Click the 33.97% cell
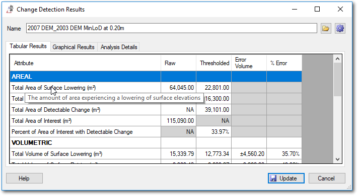The image size is (358, 196). click(213, 132)
